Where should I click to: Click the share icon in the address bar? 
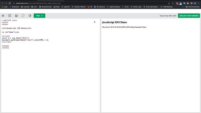169,3
